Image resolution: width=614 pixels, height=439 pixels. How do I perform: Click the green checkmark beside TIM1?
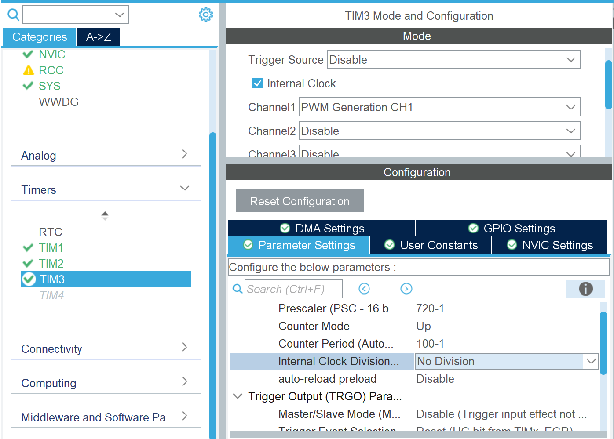28,247
